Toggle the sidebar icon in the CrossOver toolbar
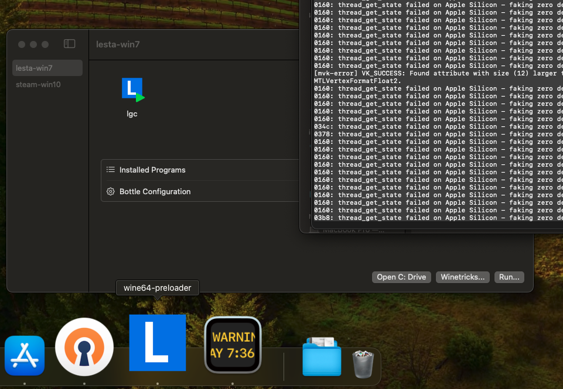 click(69, 43)
